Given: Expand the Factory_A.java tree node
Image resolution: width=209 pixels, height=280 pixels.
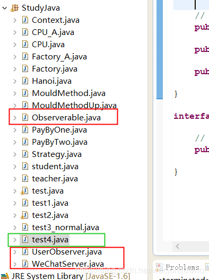Looking at the screenshot, I should [x=15, y=57].
